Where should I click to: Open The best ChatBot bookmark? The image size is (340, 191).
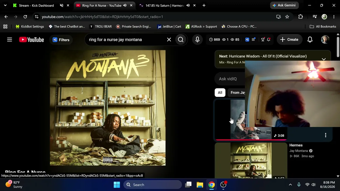coord(67,27)
